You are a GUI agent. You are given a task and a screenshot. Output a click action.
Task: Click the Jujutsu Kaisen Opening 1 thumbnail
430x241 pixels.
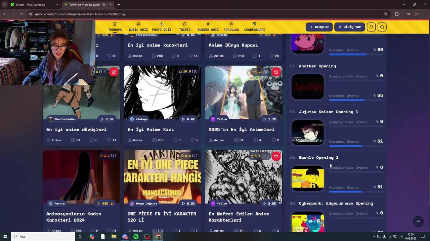click(308, 133)
